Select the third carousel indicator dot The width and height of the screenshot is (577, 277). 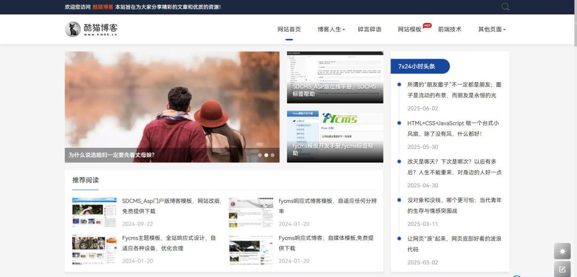pos(272,155)
